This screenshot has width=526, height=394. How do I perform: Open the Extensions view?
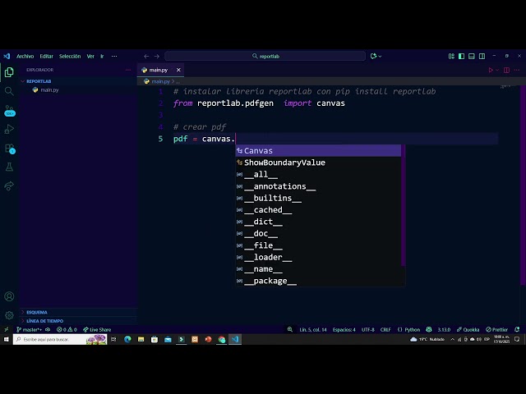pyautogui.click(x=9, y=148)
